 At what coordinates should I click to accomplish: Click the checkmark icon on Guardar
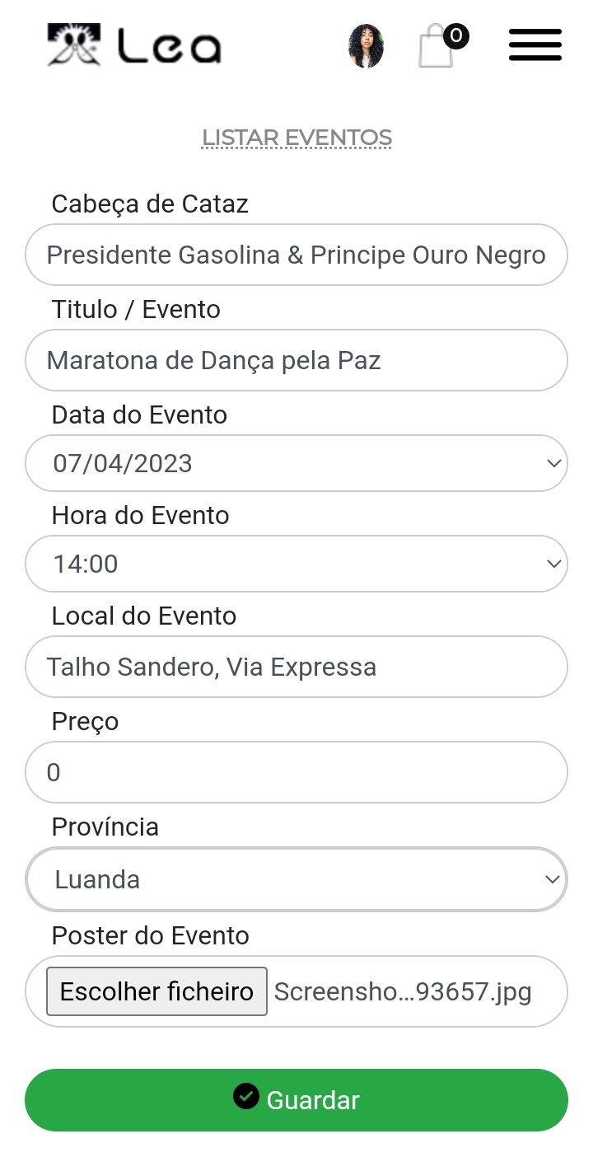[245, 1097]
